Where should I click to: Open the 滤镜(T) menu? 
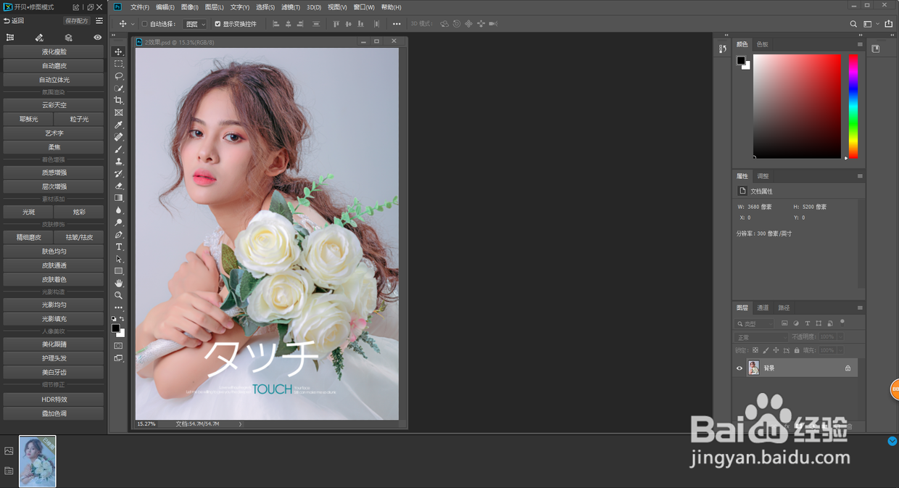[x=291, y=7]
